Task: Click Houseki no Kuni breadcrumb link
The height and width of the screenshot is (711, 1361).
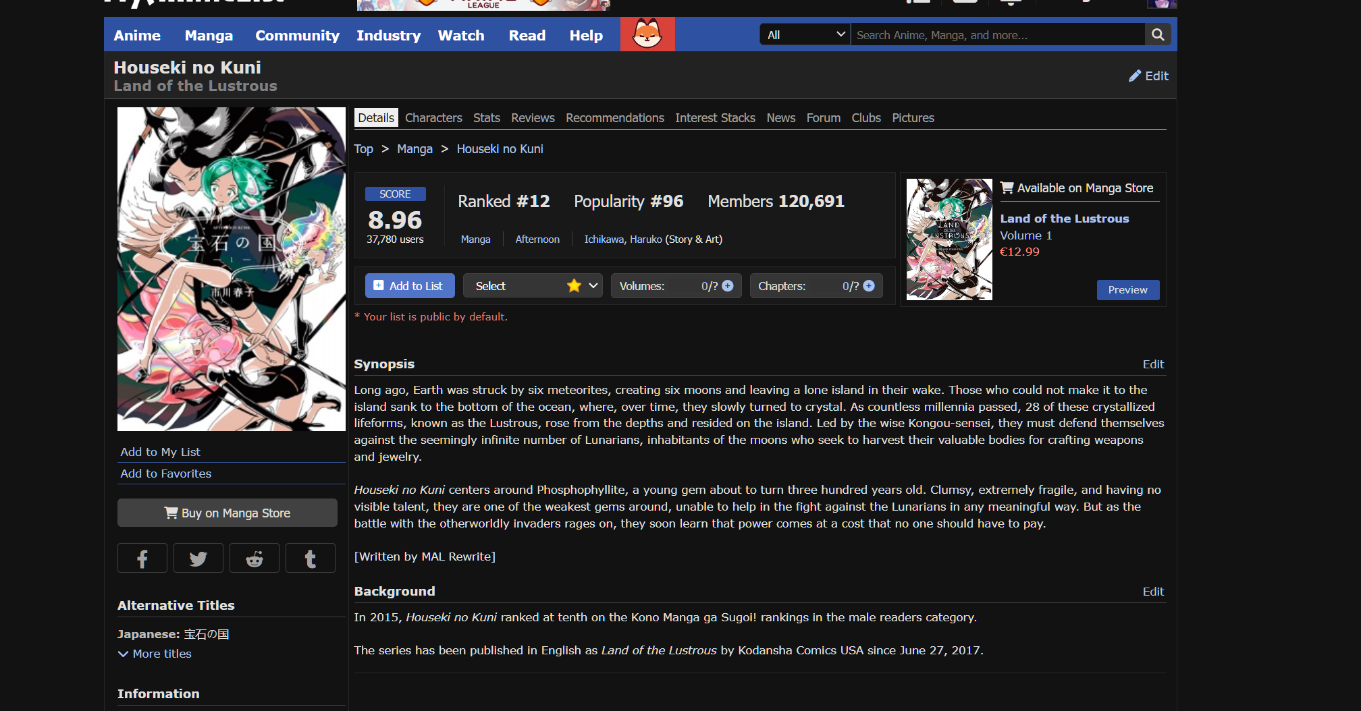Action: click(x=500, y=149)
